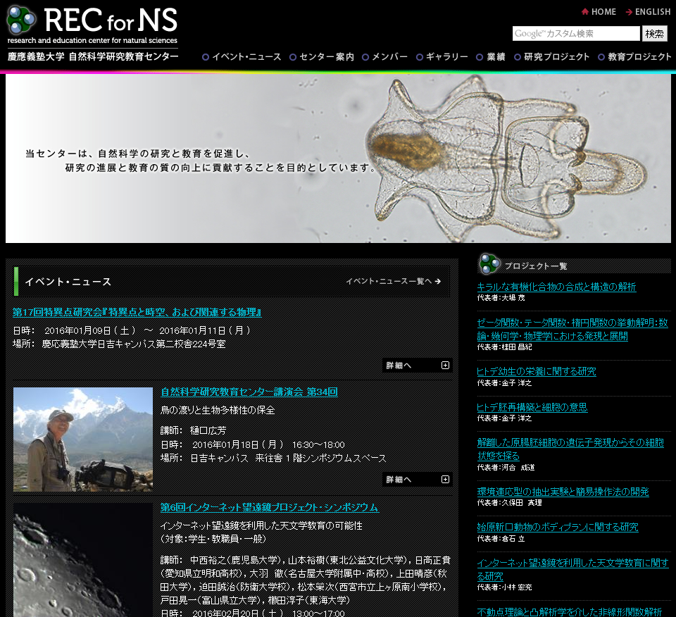
Task: Click the arrow icon beside イベント・ニュース一覧へ
Action: click(438, 281)
